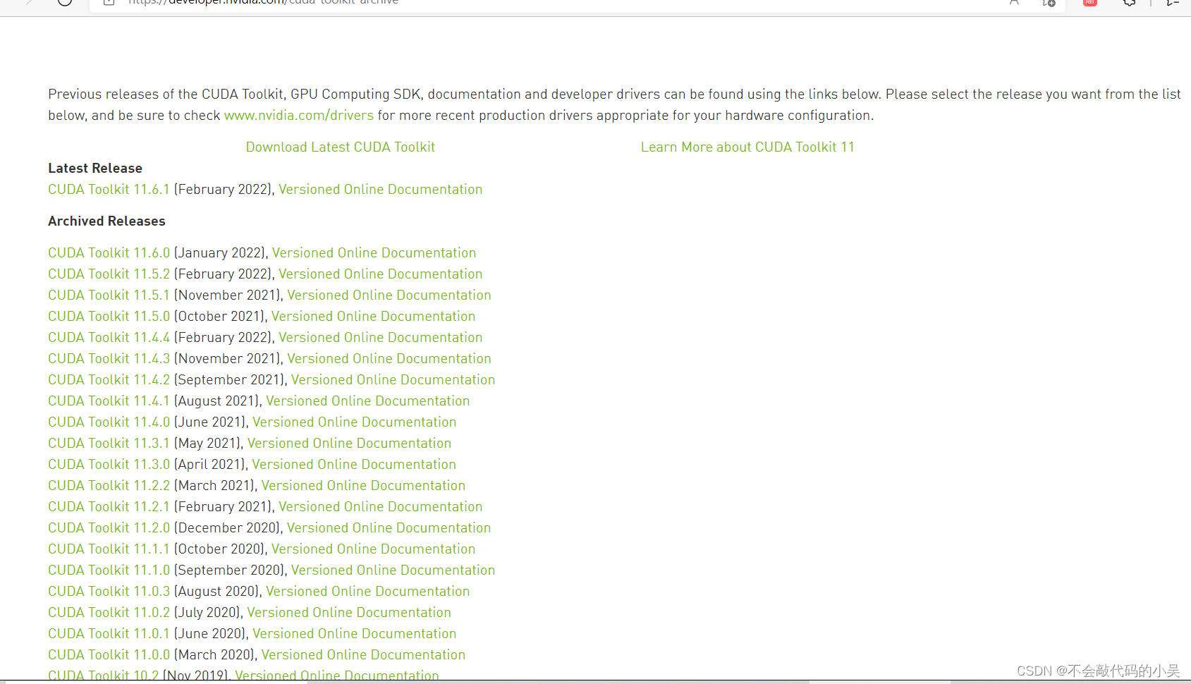View documentation for CUDA Toolkit 11.0.1
Image resolution: width=1191 pixels, height=684 pixels.
click(x=355, y=634)
